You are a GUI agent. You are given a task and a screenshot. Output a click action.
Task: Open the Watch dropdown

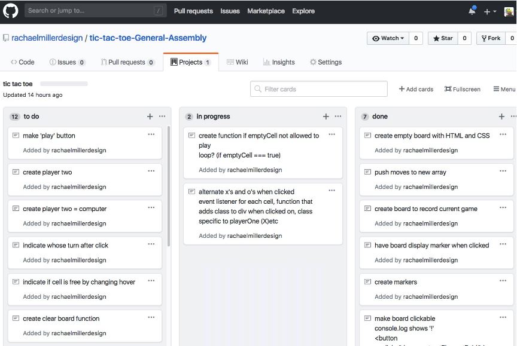388,38
